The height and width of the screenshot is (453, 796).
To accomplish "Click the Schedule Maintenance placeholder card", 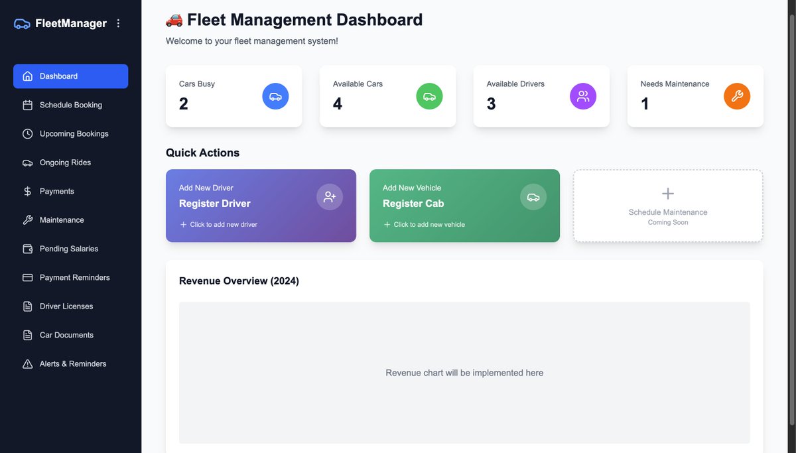I will click(667, 206).
